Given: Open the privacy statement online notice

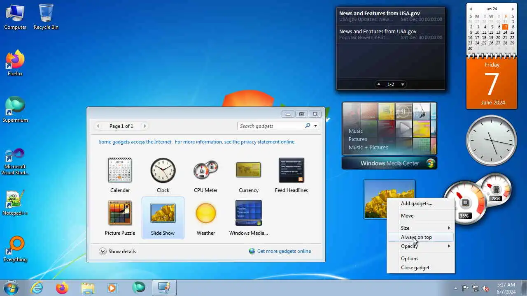Looking at the screenshot, I should pyautogui.click(x=197, y=142).
